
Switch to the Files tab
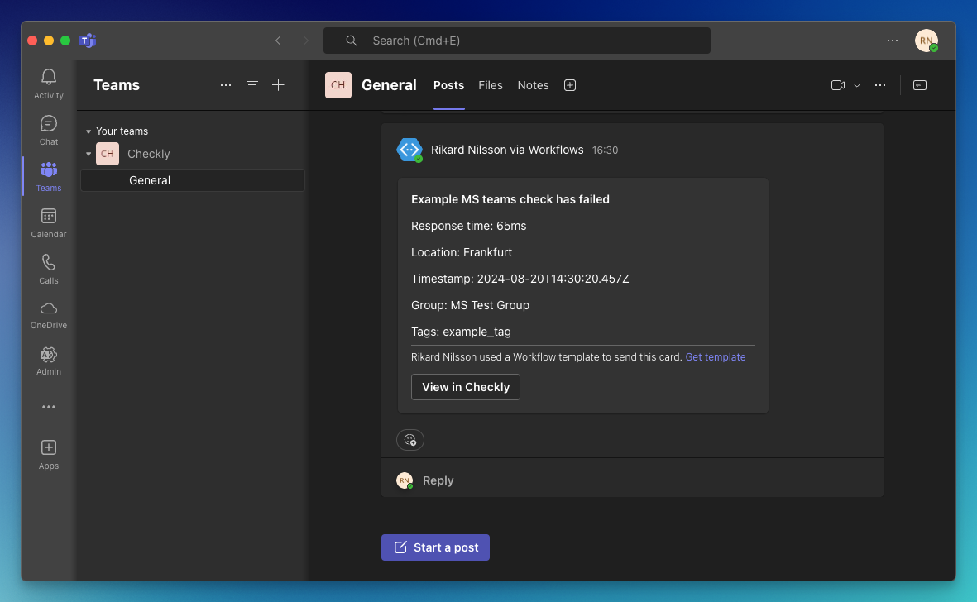491,85
